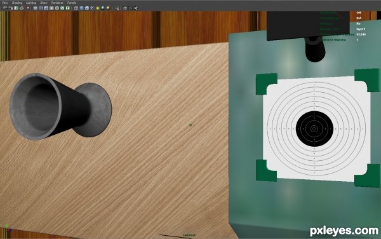Click the 'Selected Objects:' HUD label
381x239 pixels.
click(333, 39)
